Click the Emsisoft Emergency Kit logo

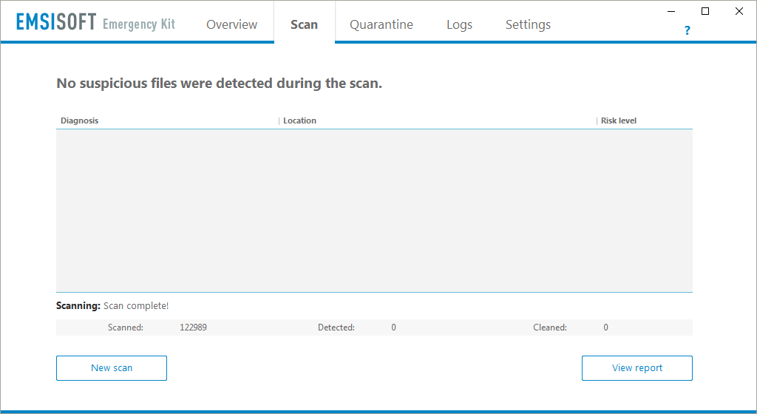pyautogui.click(x=95, y=22)
